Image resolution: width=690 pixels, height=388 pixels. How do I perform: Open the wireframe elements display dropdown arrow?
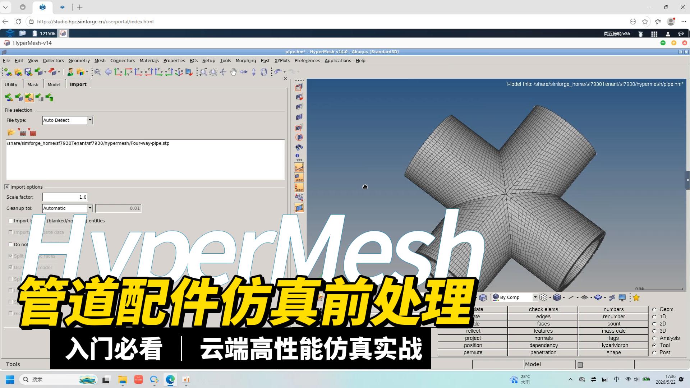(550, 297)
